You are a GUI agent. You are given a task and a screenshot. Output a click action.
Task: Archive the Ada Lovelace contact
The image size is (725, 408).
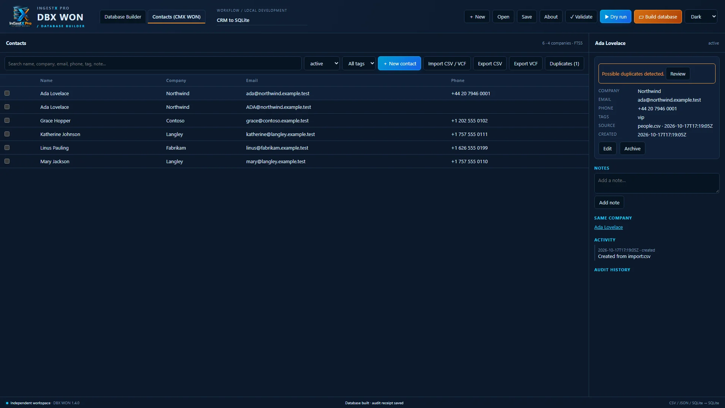[632, 148]
